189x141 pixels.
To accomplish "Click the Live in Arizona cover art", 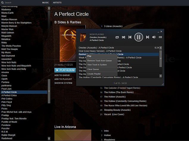I will tap(73, 135).
